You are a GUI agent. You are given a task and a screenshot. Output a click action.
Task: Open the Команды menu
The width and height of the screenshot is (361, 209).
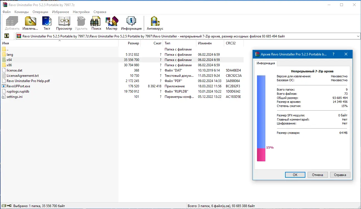point(21,12)
